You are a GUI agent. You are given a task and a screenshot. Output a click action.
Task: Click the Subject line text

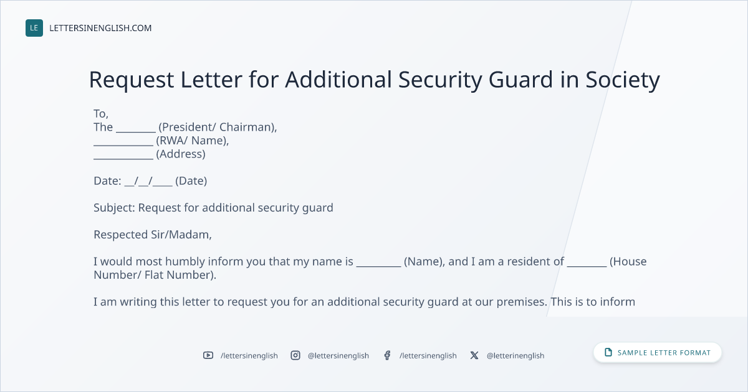213,208
